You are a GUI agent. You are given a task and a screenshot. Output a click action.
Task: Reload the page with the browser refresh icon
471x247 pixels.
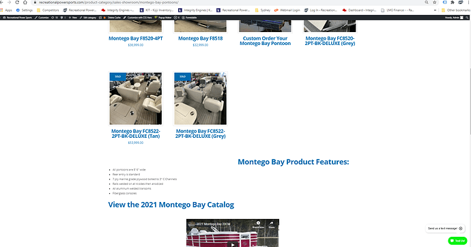[17, 3]
